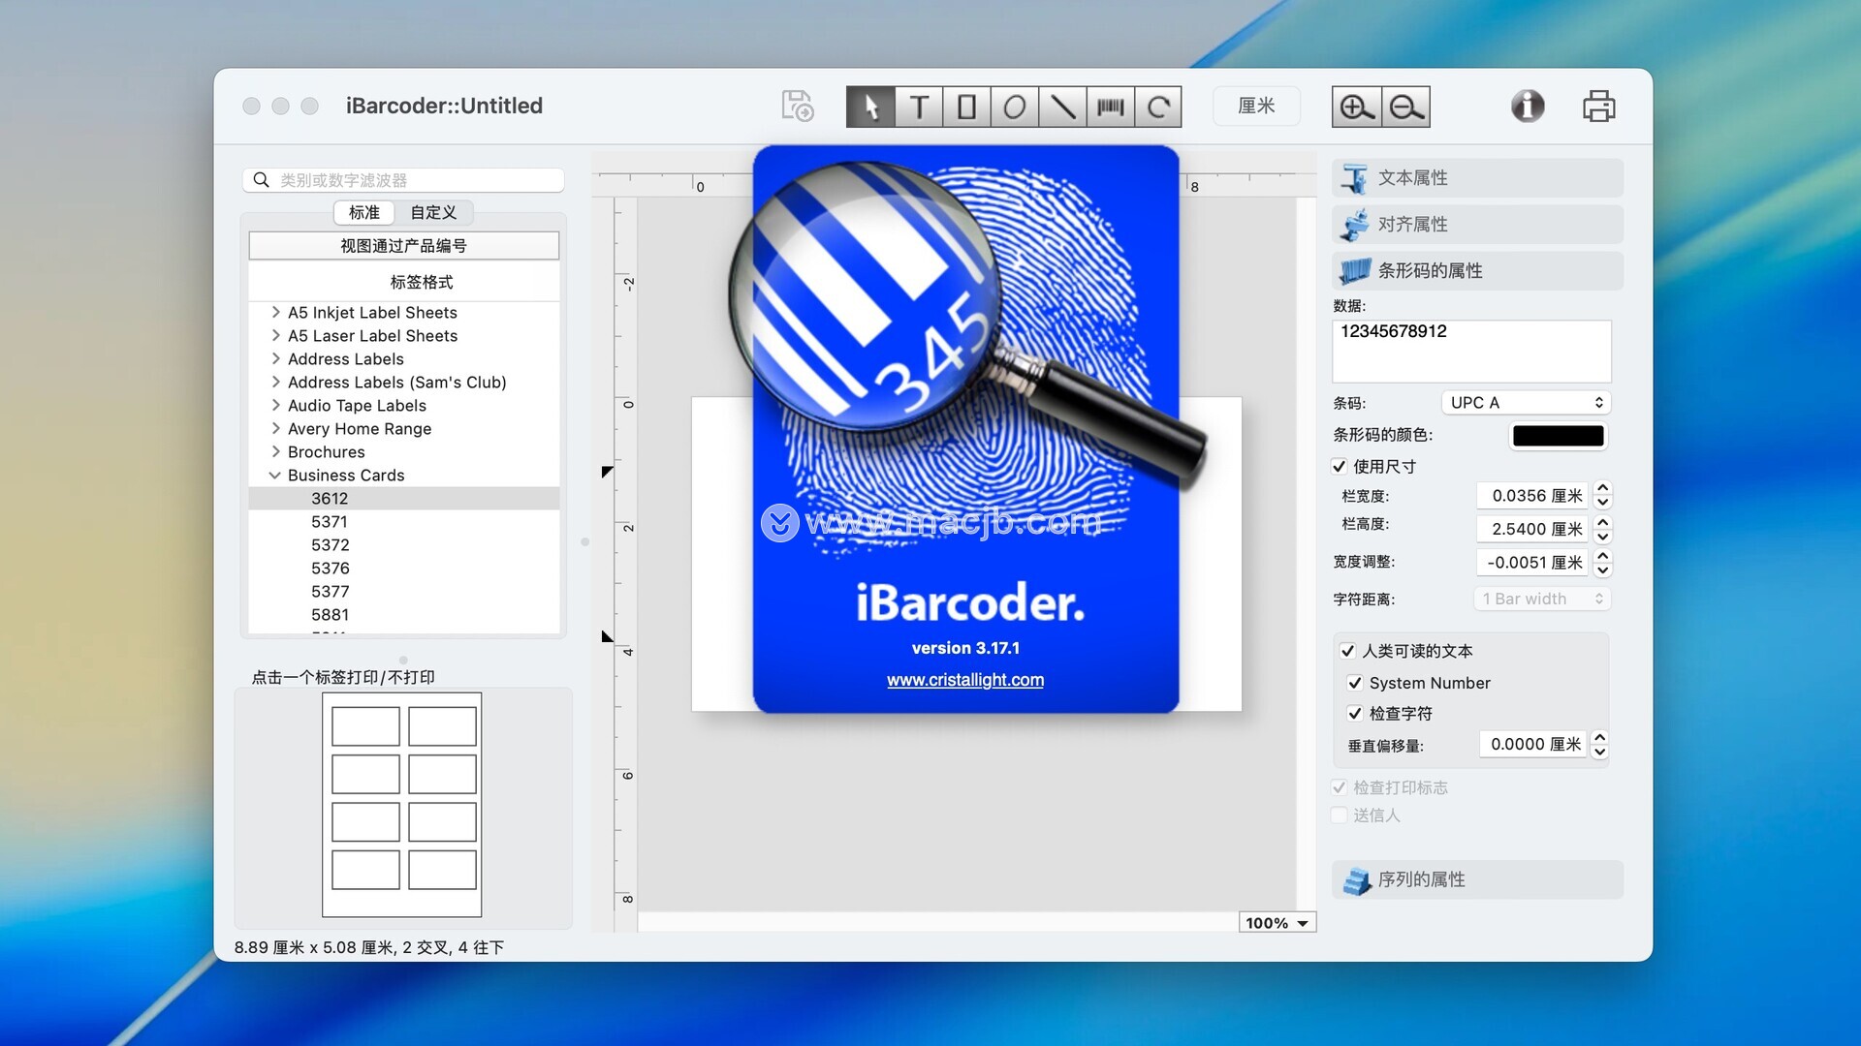Switch to the 自定义 tab
This screenshot has height=1046, width=1861.
pos(432,212)
